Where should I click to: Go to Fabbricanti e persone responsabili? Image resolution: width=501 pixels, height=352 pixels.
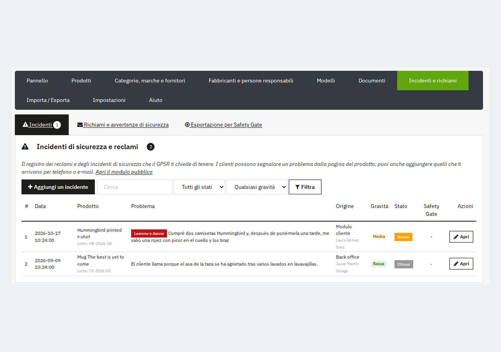[251, 80]
